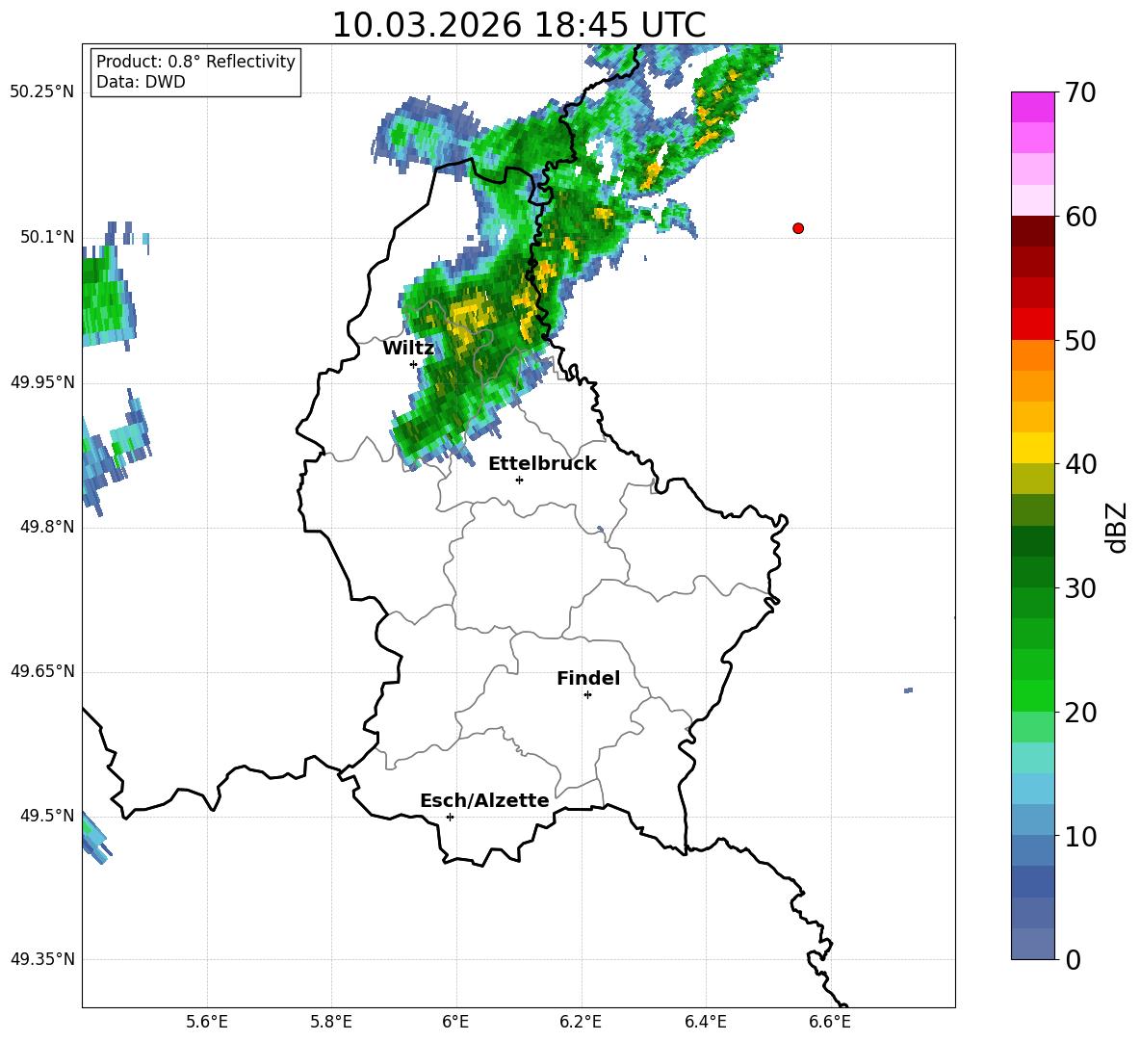
Task: Click the colorbar tick label 40
Action: pos(1080,464)
